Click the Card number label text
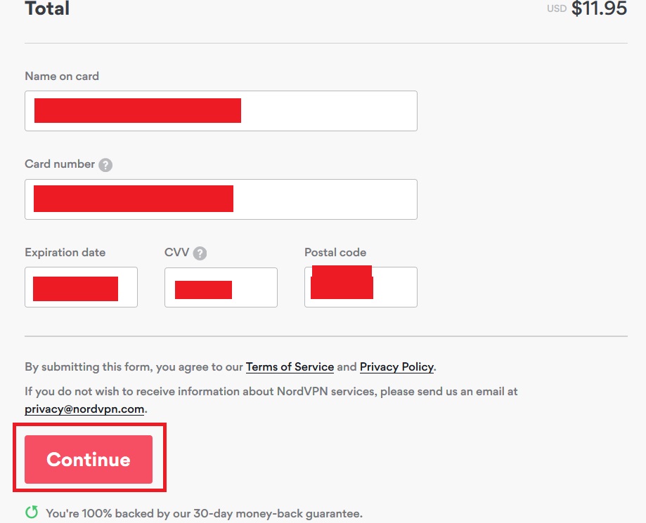646x523 pixels. point(60,164)
